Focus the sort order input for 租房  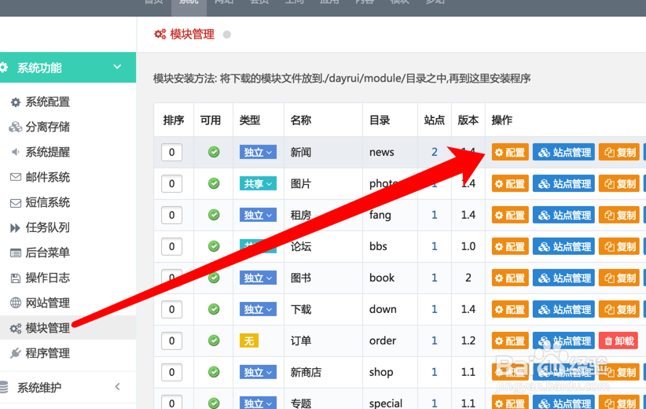(172, 215)
